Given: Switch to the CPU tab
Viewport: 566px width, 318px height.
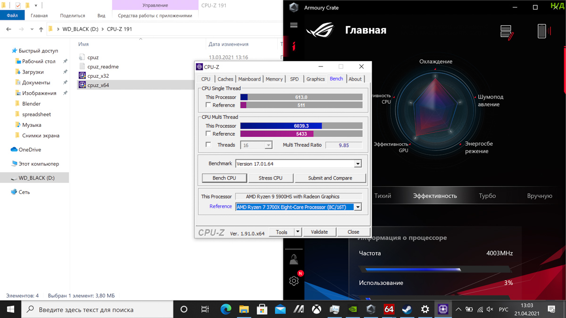Looking at the screenshot, I should coord(206,79).
